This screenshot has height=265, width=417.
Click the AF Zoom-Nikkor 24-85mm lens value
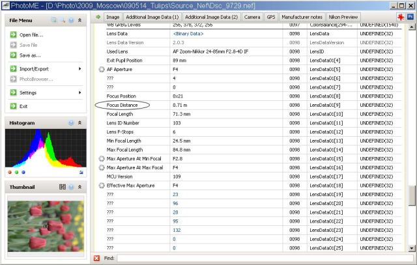(x=210, y=51)
